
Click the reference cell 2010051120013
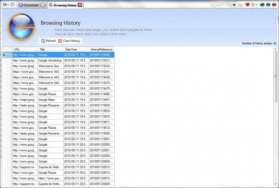point(102,178)
